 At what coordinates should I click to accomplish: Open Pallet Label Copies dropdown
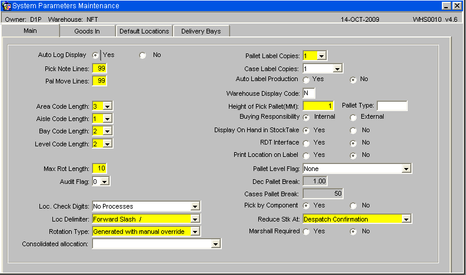(322, 56)
